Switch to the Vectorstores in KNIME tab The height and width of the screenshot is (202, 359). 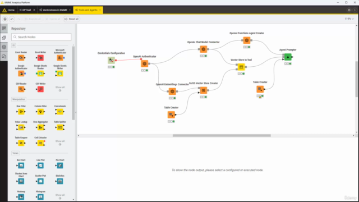(53, 10)
